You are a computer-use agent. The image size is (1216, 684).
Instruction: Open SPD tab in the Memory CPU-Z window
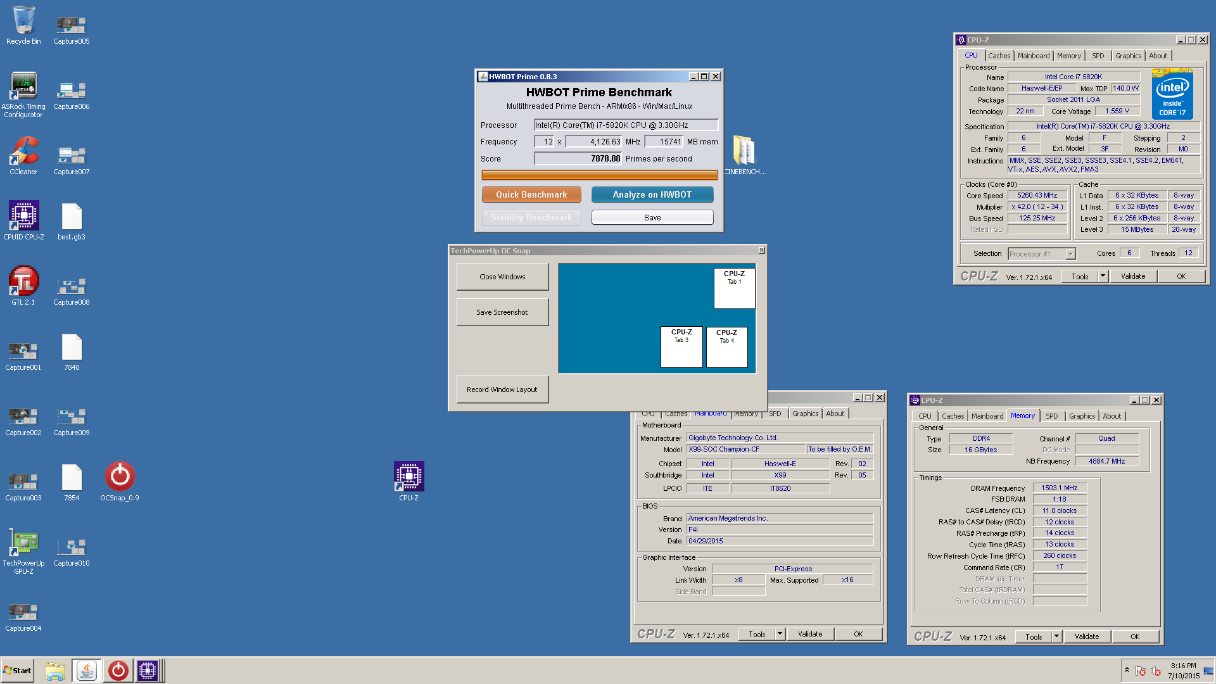coord(1051,416)
